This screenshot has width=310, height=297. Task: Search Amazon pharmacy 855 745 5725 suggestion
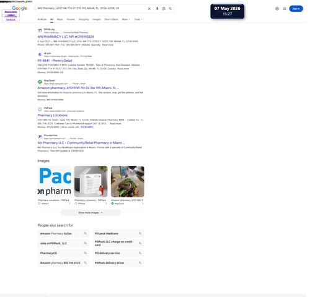(x=63, y=263)
